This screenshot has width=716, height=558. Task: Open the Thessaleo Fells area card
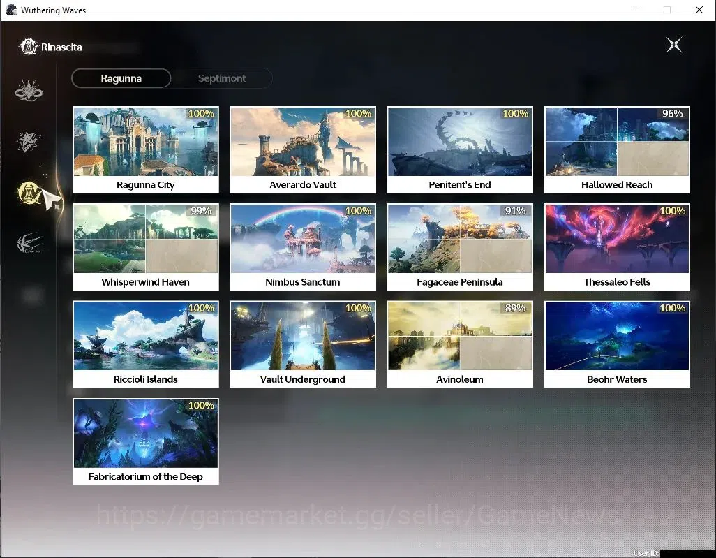[x=617, y=247]
